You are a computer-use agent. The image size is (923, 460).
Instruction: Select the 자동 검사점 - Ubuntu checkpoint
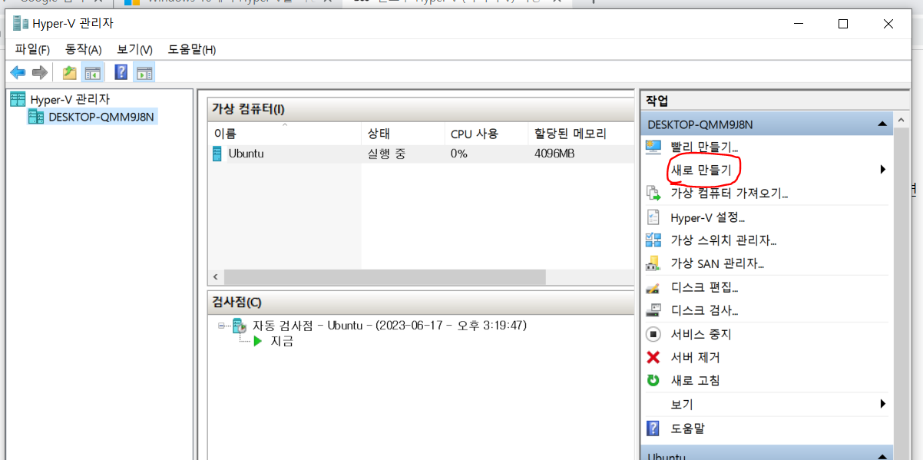point(389,326)
